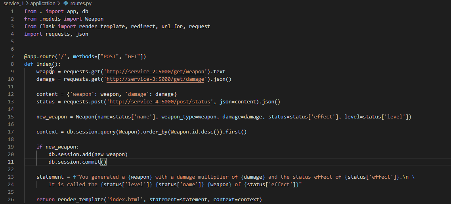Image resolution: width=451 pixels, height=204 pixels.
Task: Click the Python file icon in the breadcrumb
Action: (x=65, y=4)
